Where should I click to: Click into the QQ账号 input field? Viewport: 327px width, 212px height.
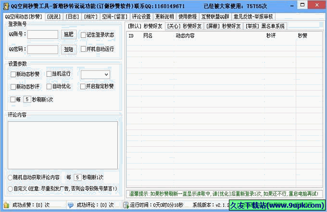[x=43, y=35]
